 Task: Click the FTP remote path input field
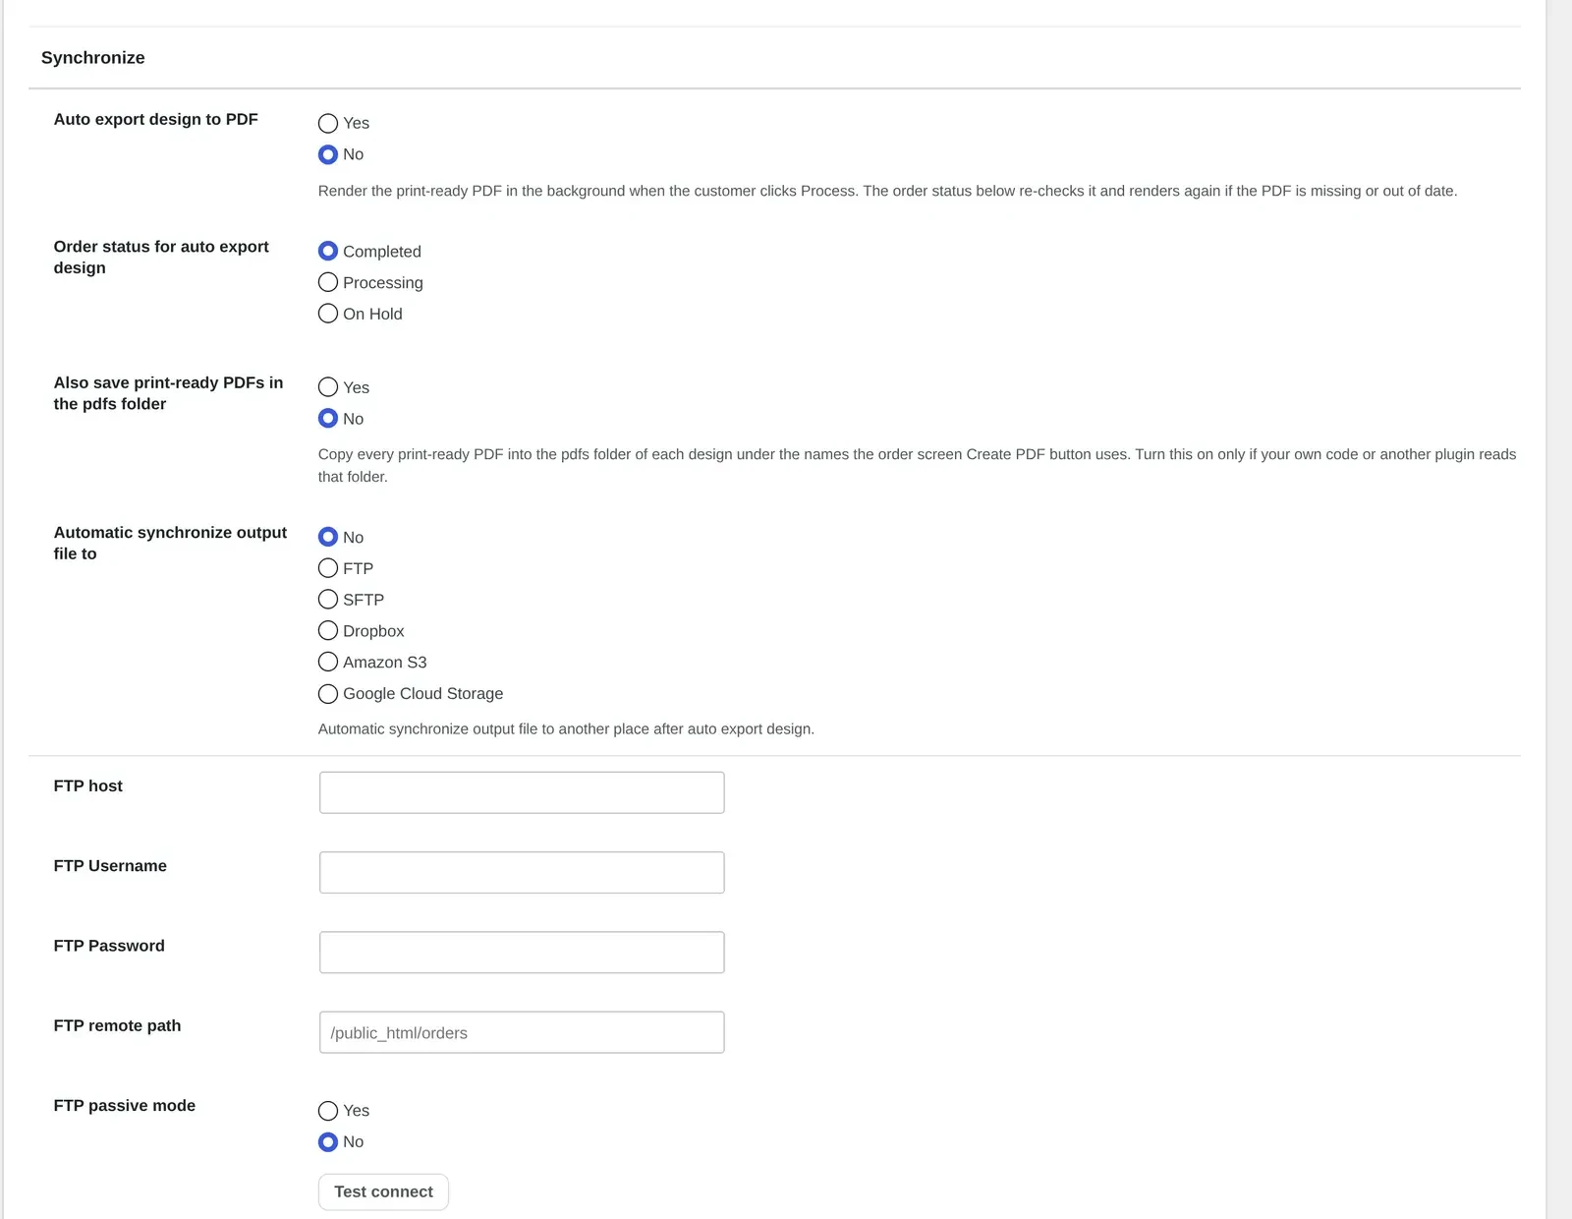(x=522, y=1032)
